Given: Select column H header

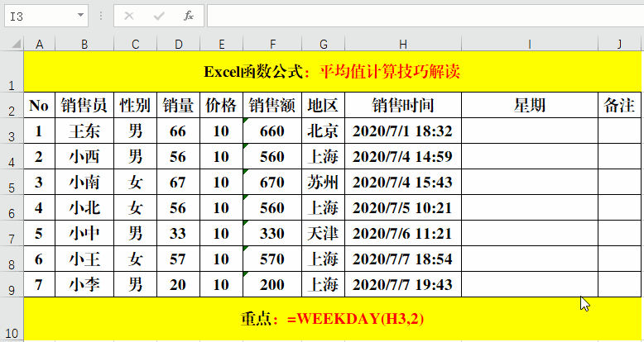Looking at the screenshot, I should [x=403, y=45].
